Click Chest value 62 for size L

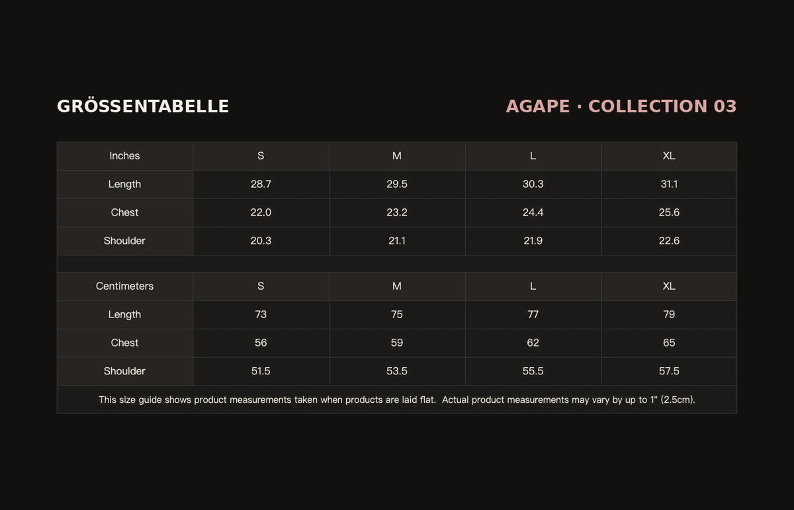pos(533,343)
